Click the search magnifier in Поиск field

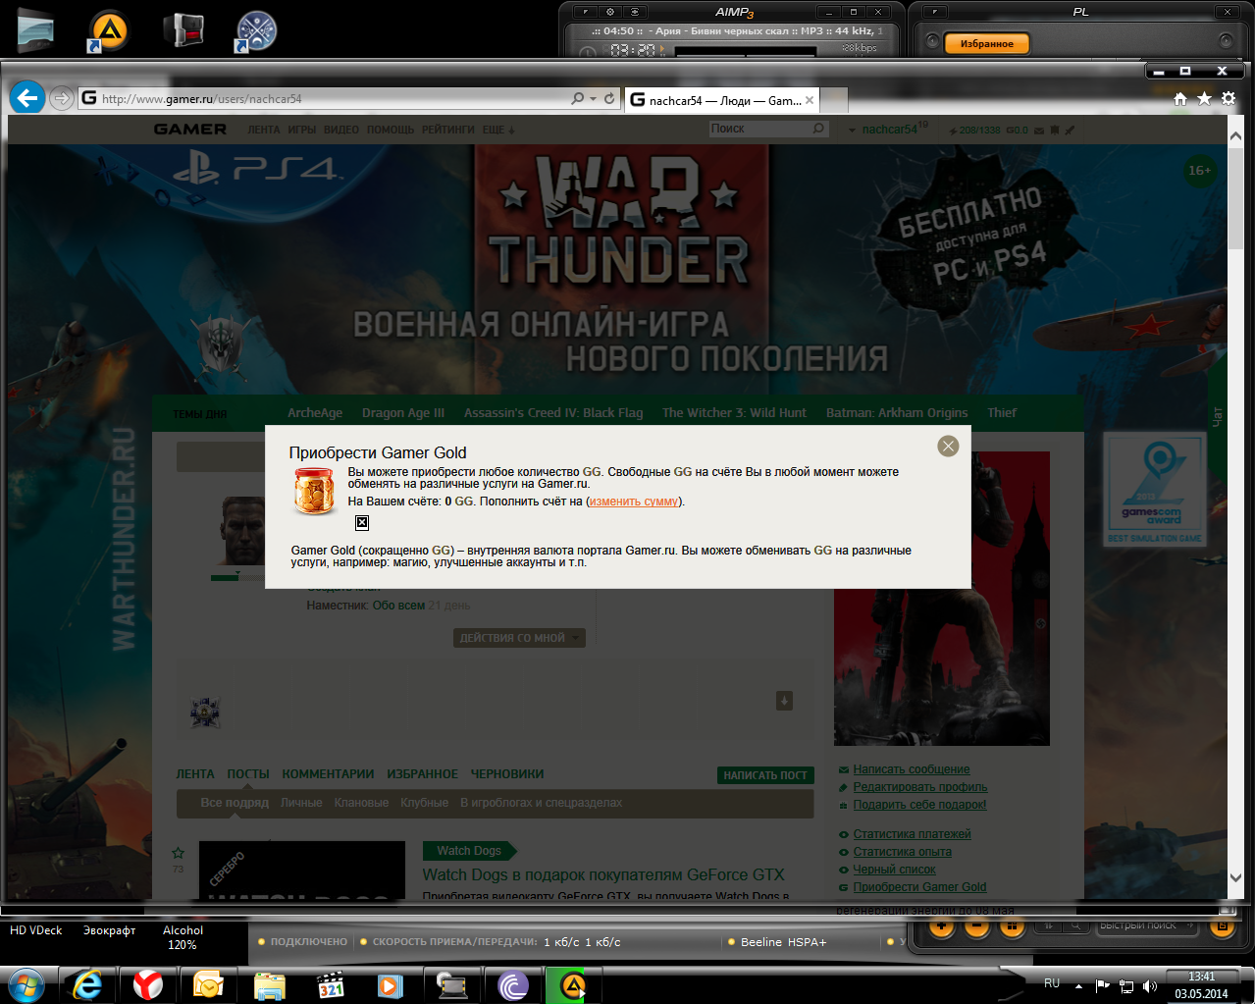pyautogui.click(x=818, y=129)
